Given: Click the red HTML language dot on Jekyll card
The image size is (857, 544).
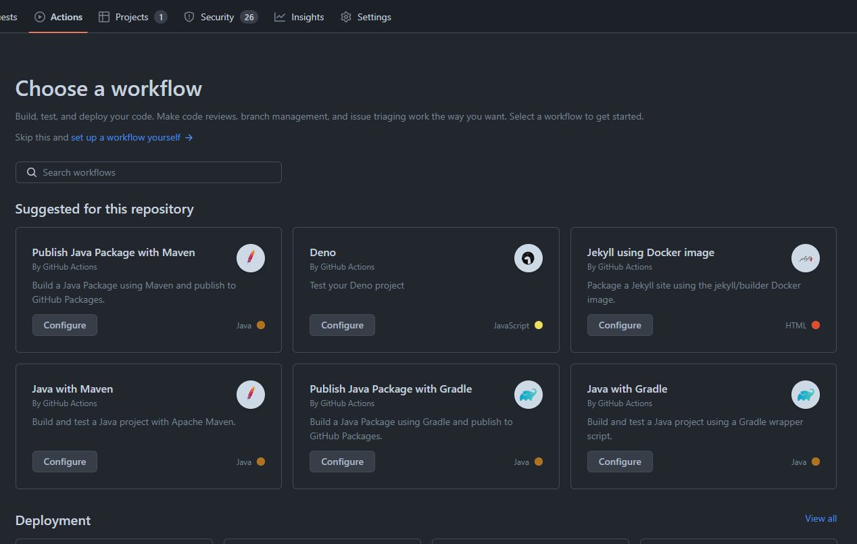Looking at the screenshot, I should click(816, 325).
